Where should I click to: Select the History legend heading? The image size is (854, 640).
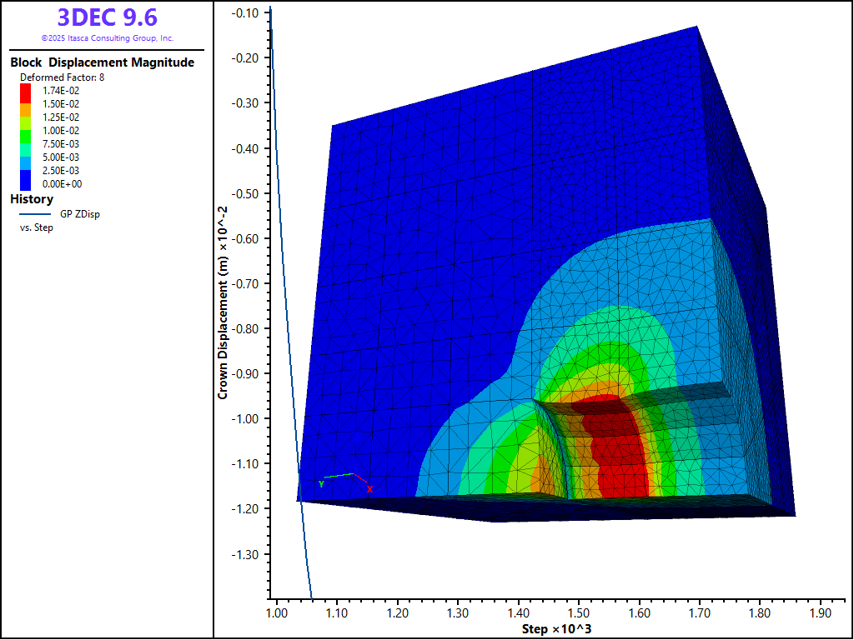(x=32, y=199)
